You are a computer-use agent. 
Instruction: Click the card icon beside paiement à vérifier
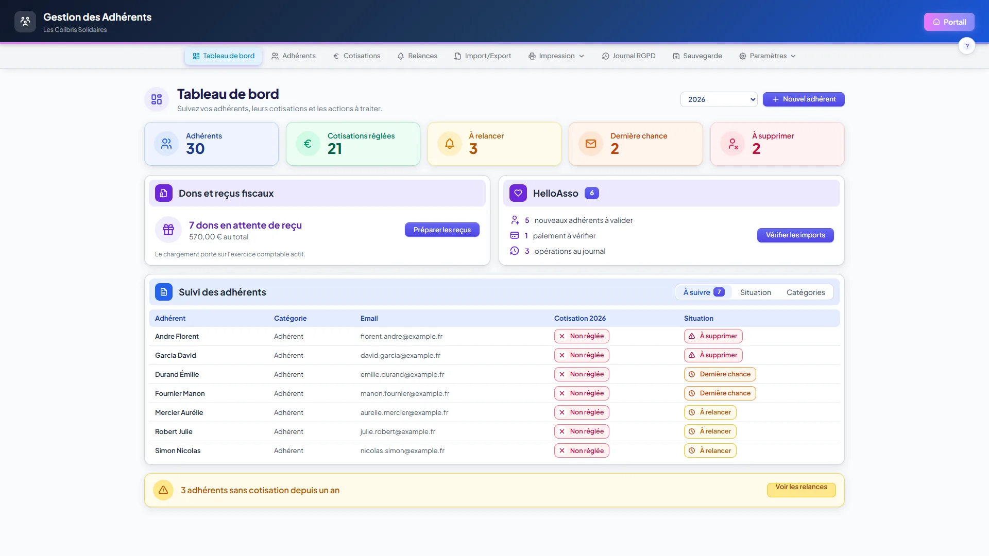[x=515, y=236]
